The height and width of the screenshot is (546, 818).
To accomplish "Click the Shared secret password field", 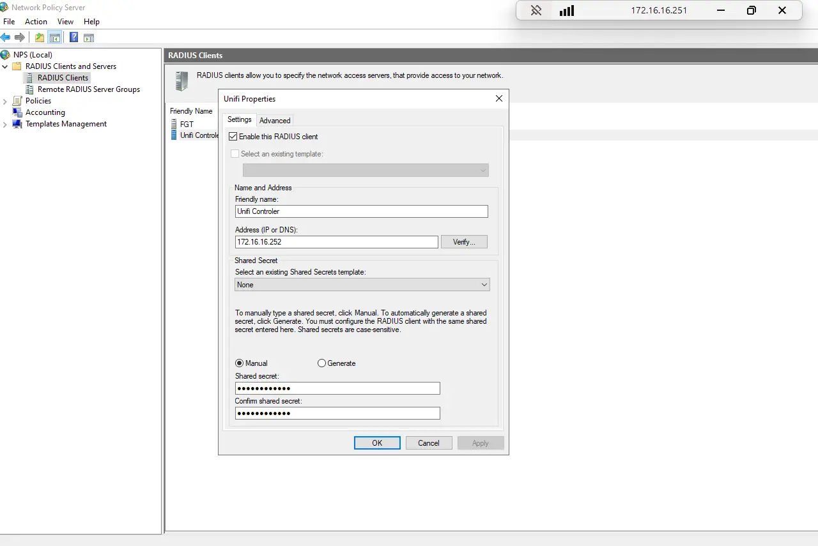I will (337, 388).
